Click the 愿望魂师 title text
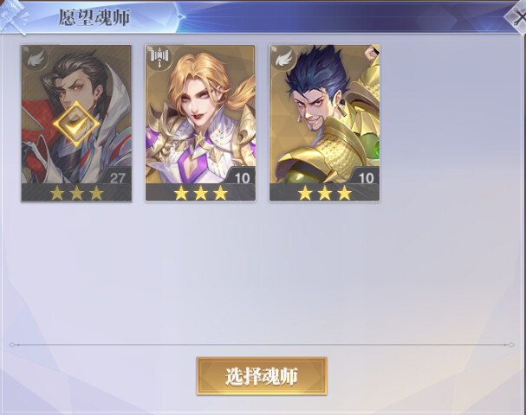The image size is (526, 415). 94,18
